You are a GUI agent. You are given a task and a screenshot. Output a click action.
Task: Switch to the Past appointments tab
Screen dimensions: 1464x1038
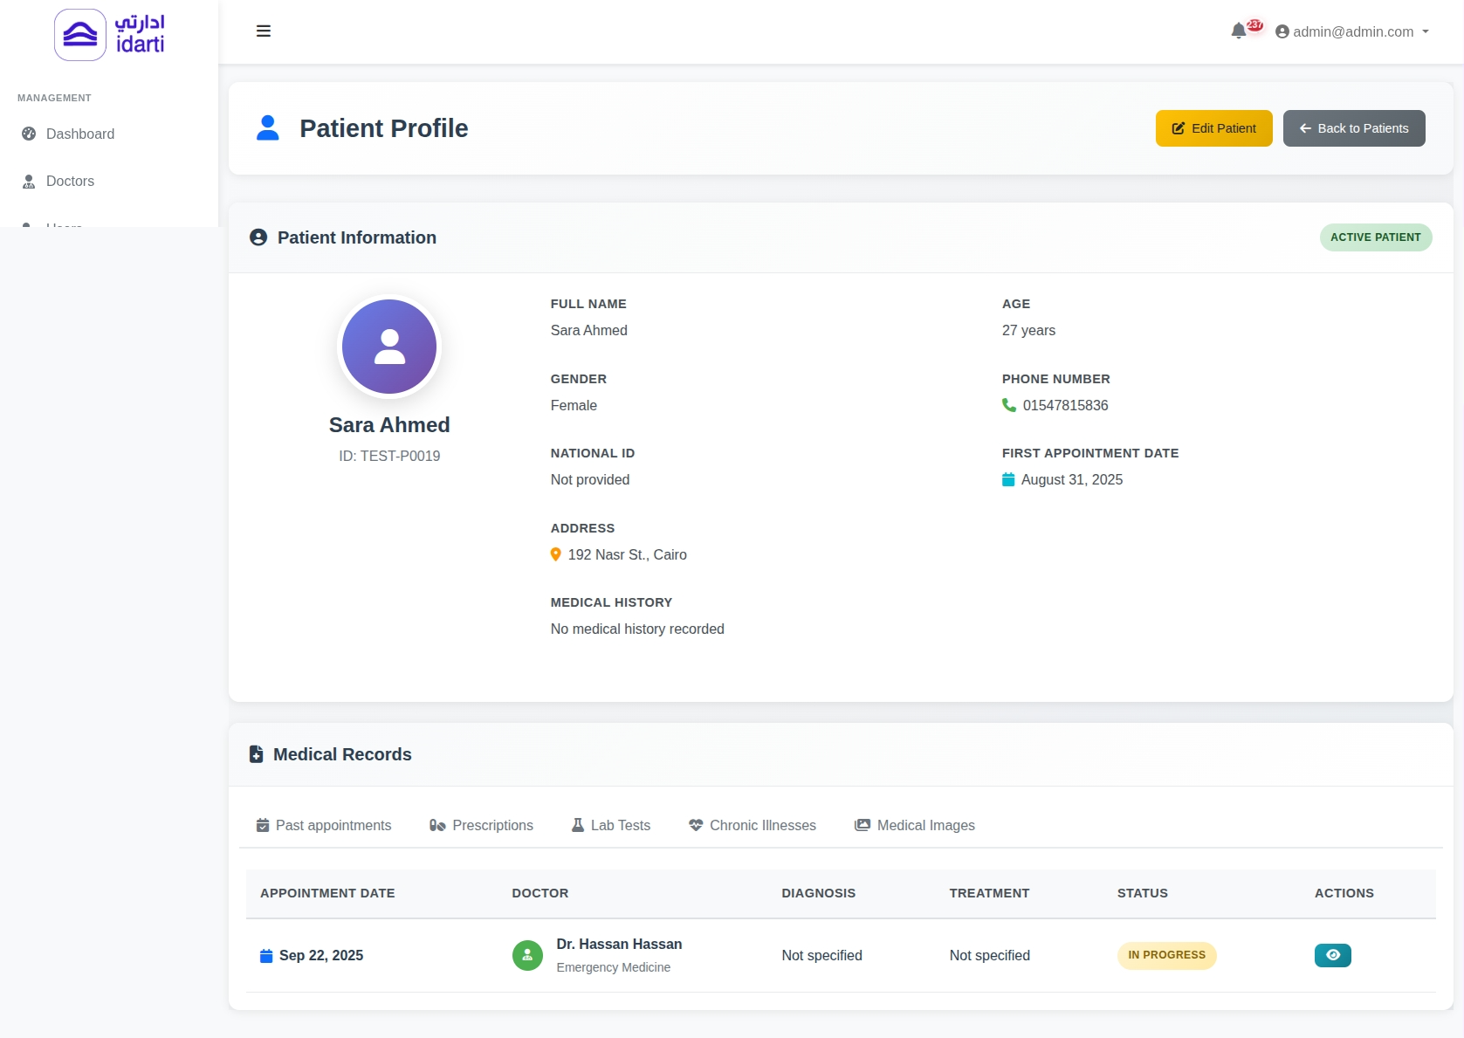click(324, 825)
